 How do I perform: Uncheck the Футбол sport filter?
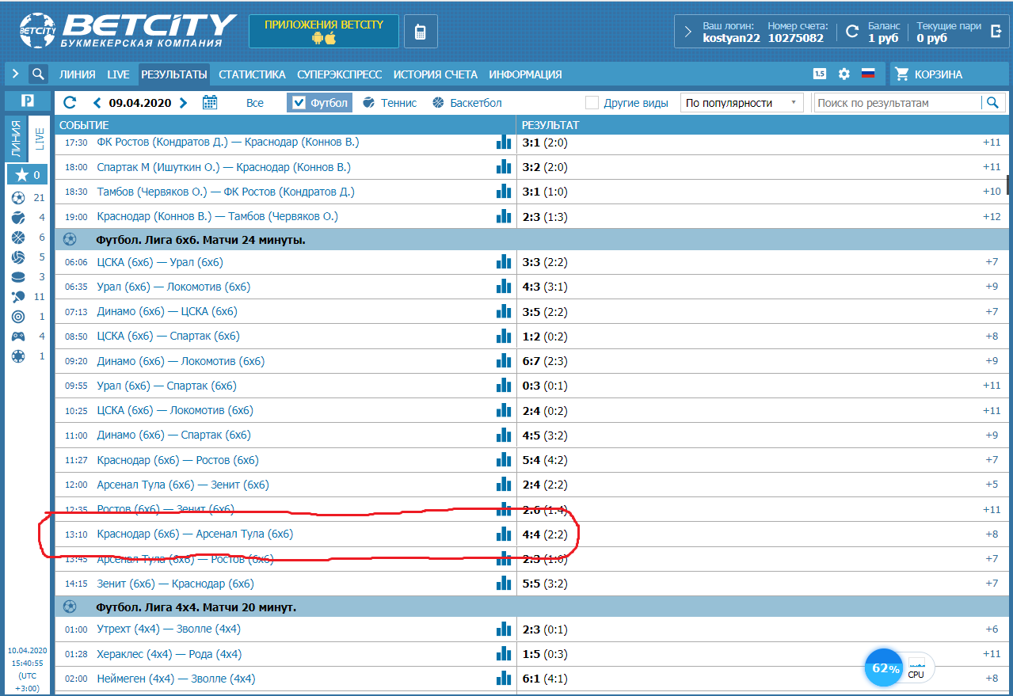pos(298,103)
